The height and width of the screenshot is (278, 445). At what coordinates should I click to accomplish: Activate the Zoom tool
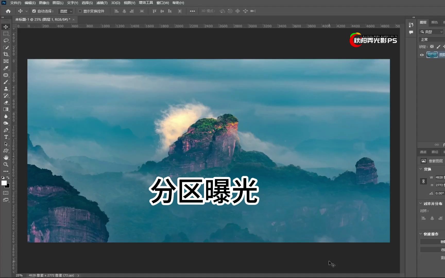click(6, 164)
